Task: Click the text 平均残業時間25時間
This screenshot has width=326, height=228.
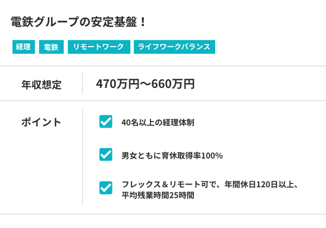Action: (x=158, y=194)
